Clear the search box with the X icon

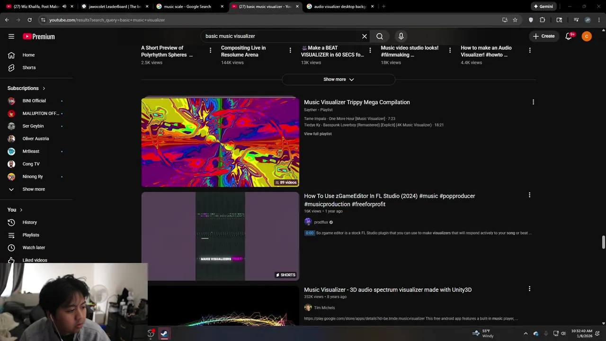coord(365,36)
